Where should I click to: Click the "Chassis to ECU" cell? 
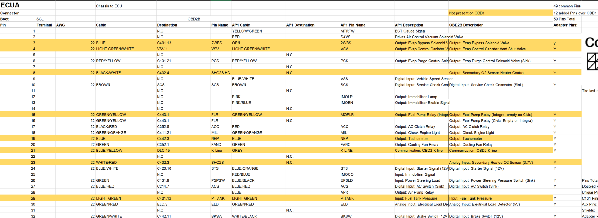click(x=109, y=6)
